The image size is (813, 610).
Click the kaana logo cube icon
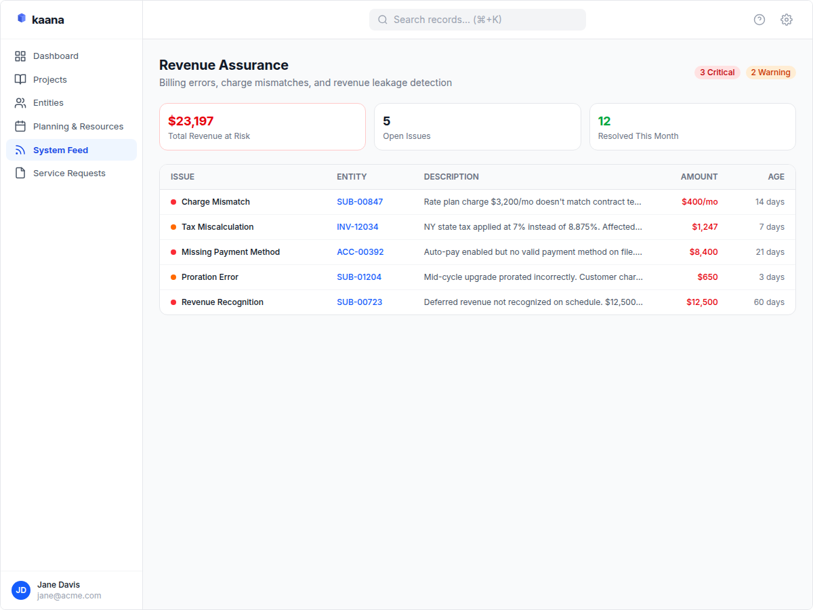[x=21, y=18]
